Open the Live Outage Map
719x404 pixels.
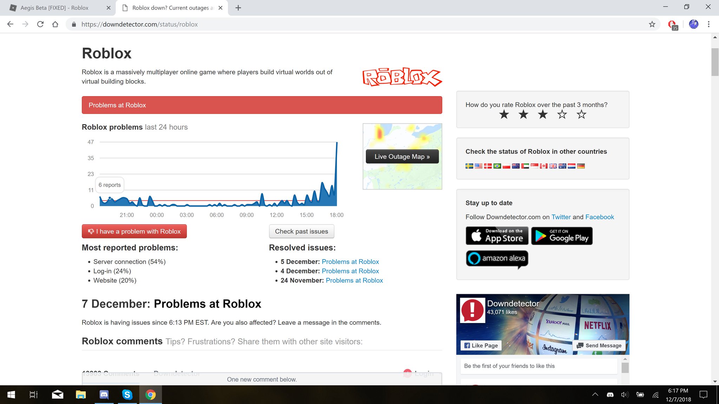click(x=402, y=156)
